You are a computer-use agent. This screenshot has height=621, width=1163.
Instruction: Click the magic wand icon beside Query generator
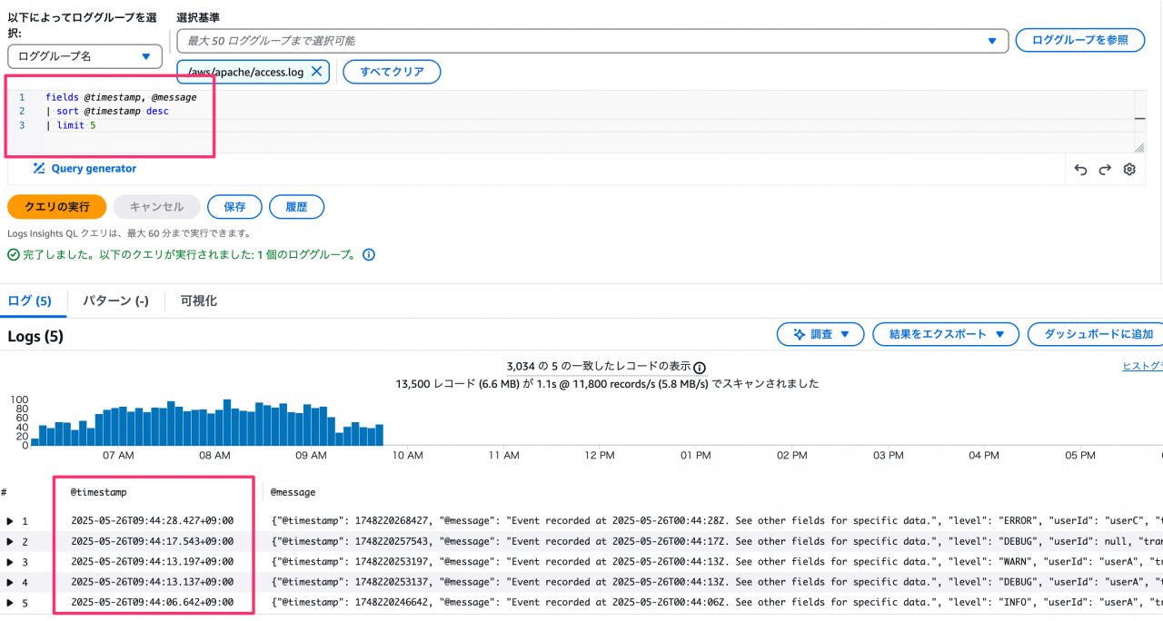click(x=39, y=168)
